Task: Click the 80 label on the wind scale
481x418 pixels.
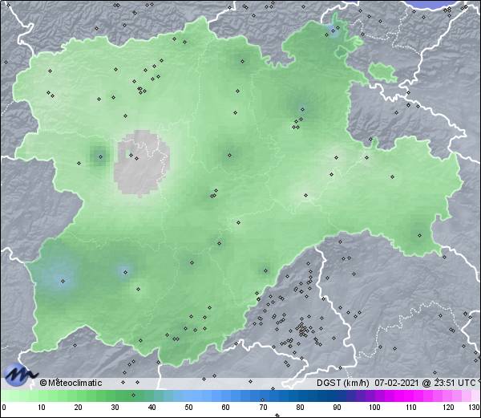Action: (x=300, y=408)
